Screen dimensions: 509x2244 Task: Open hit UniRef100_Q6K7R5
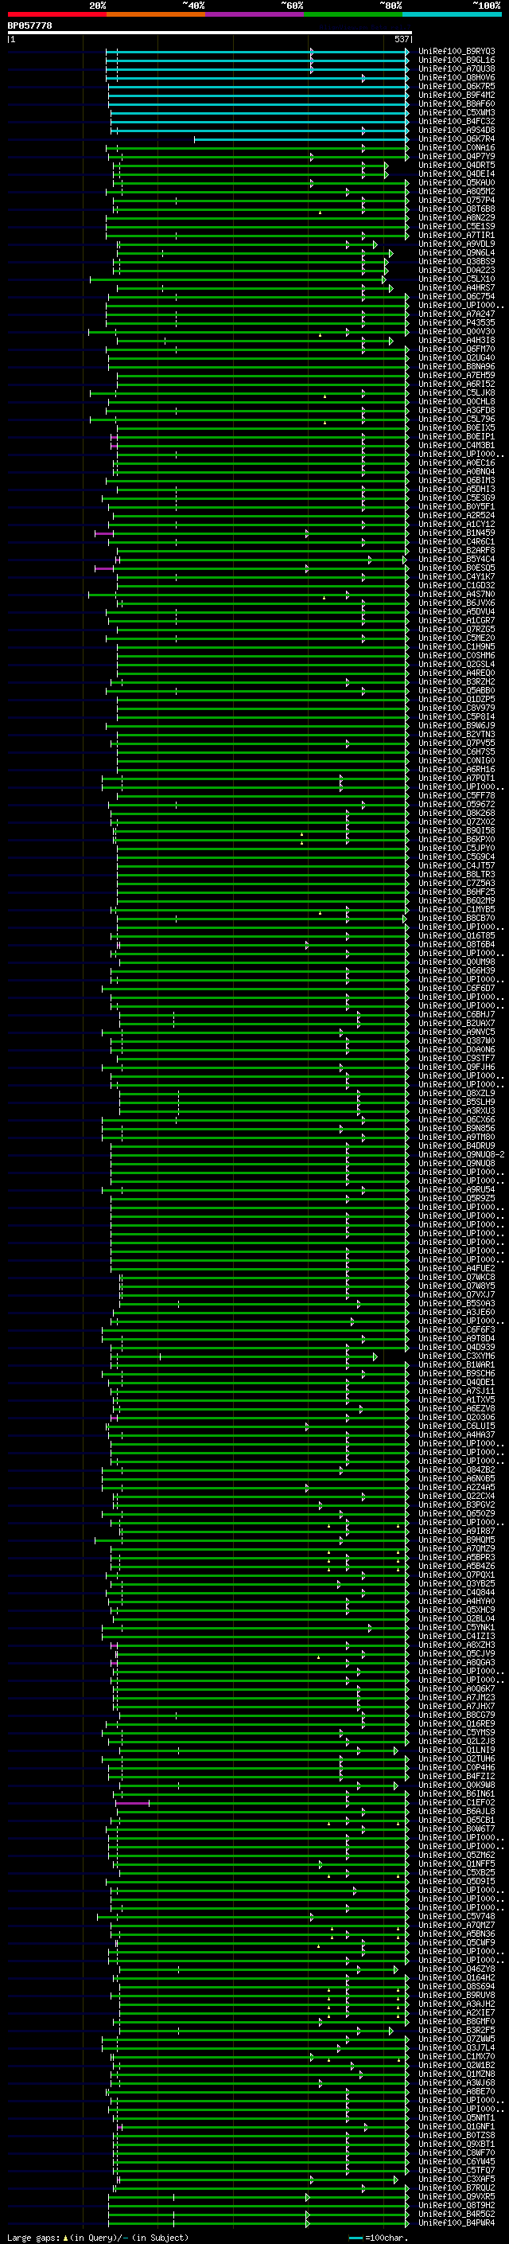(x=457, y=86)
